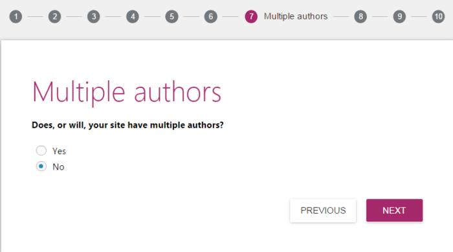Go to step 9 in stepper

click(x=399, y=16)
